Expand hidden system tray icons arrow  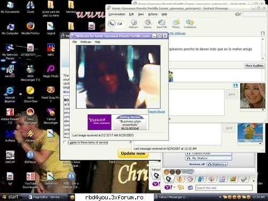[220, 197]
